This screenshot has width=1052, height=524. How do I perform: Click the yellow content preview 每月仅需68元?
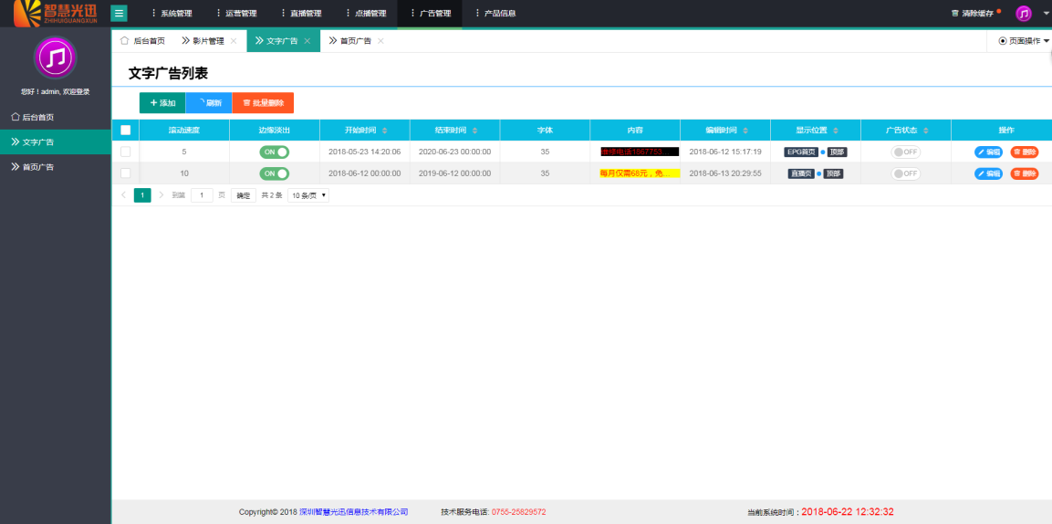641,173
